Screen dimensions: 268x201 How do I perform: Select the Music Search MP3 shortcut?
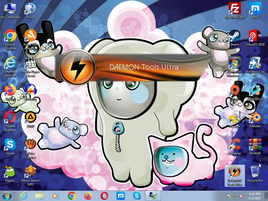point(30,176)
